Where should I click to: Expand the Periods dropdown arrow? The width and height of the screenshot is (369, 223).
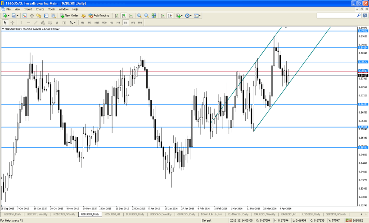(x=191, y=16)
